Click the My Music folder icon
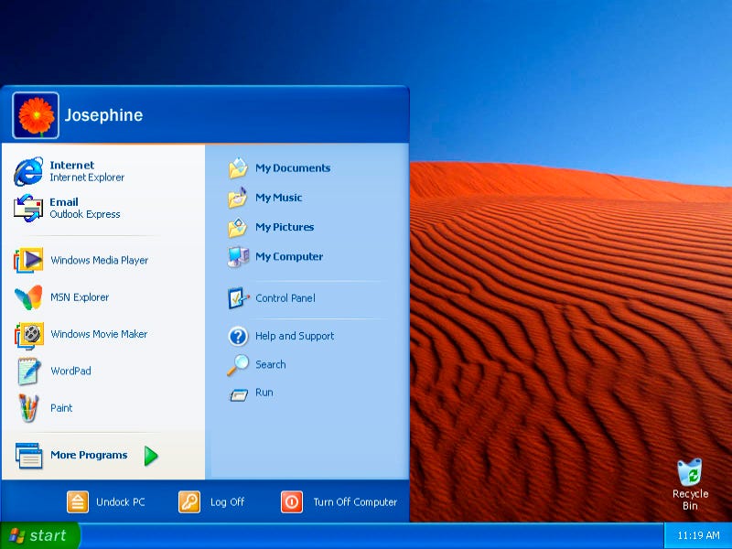732x549 pixels. pos(238,198)
